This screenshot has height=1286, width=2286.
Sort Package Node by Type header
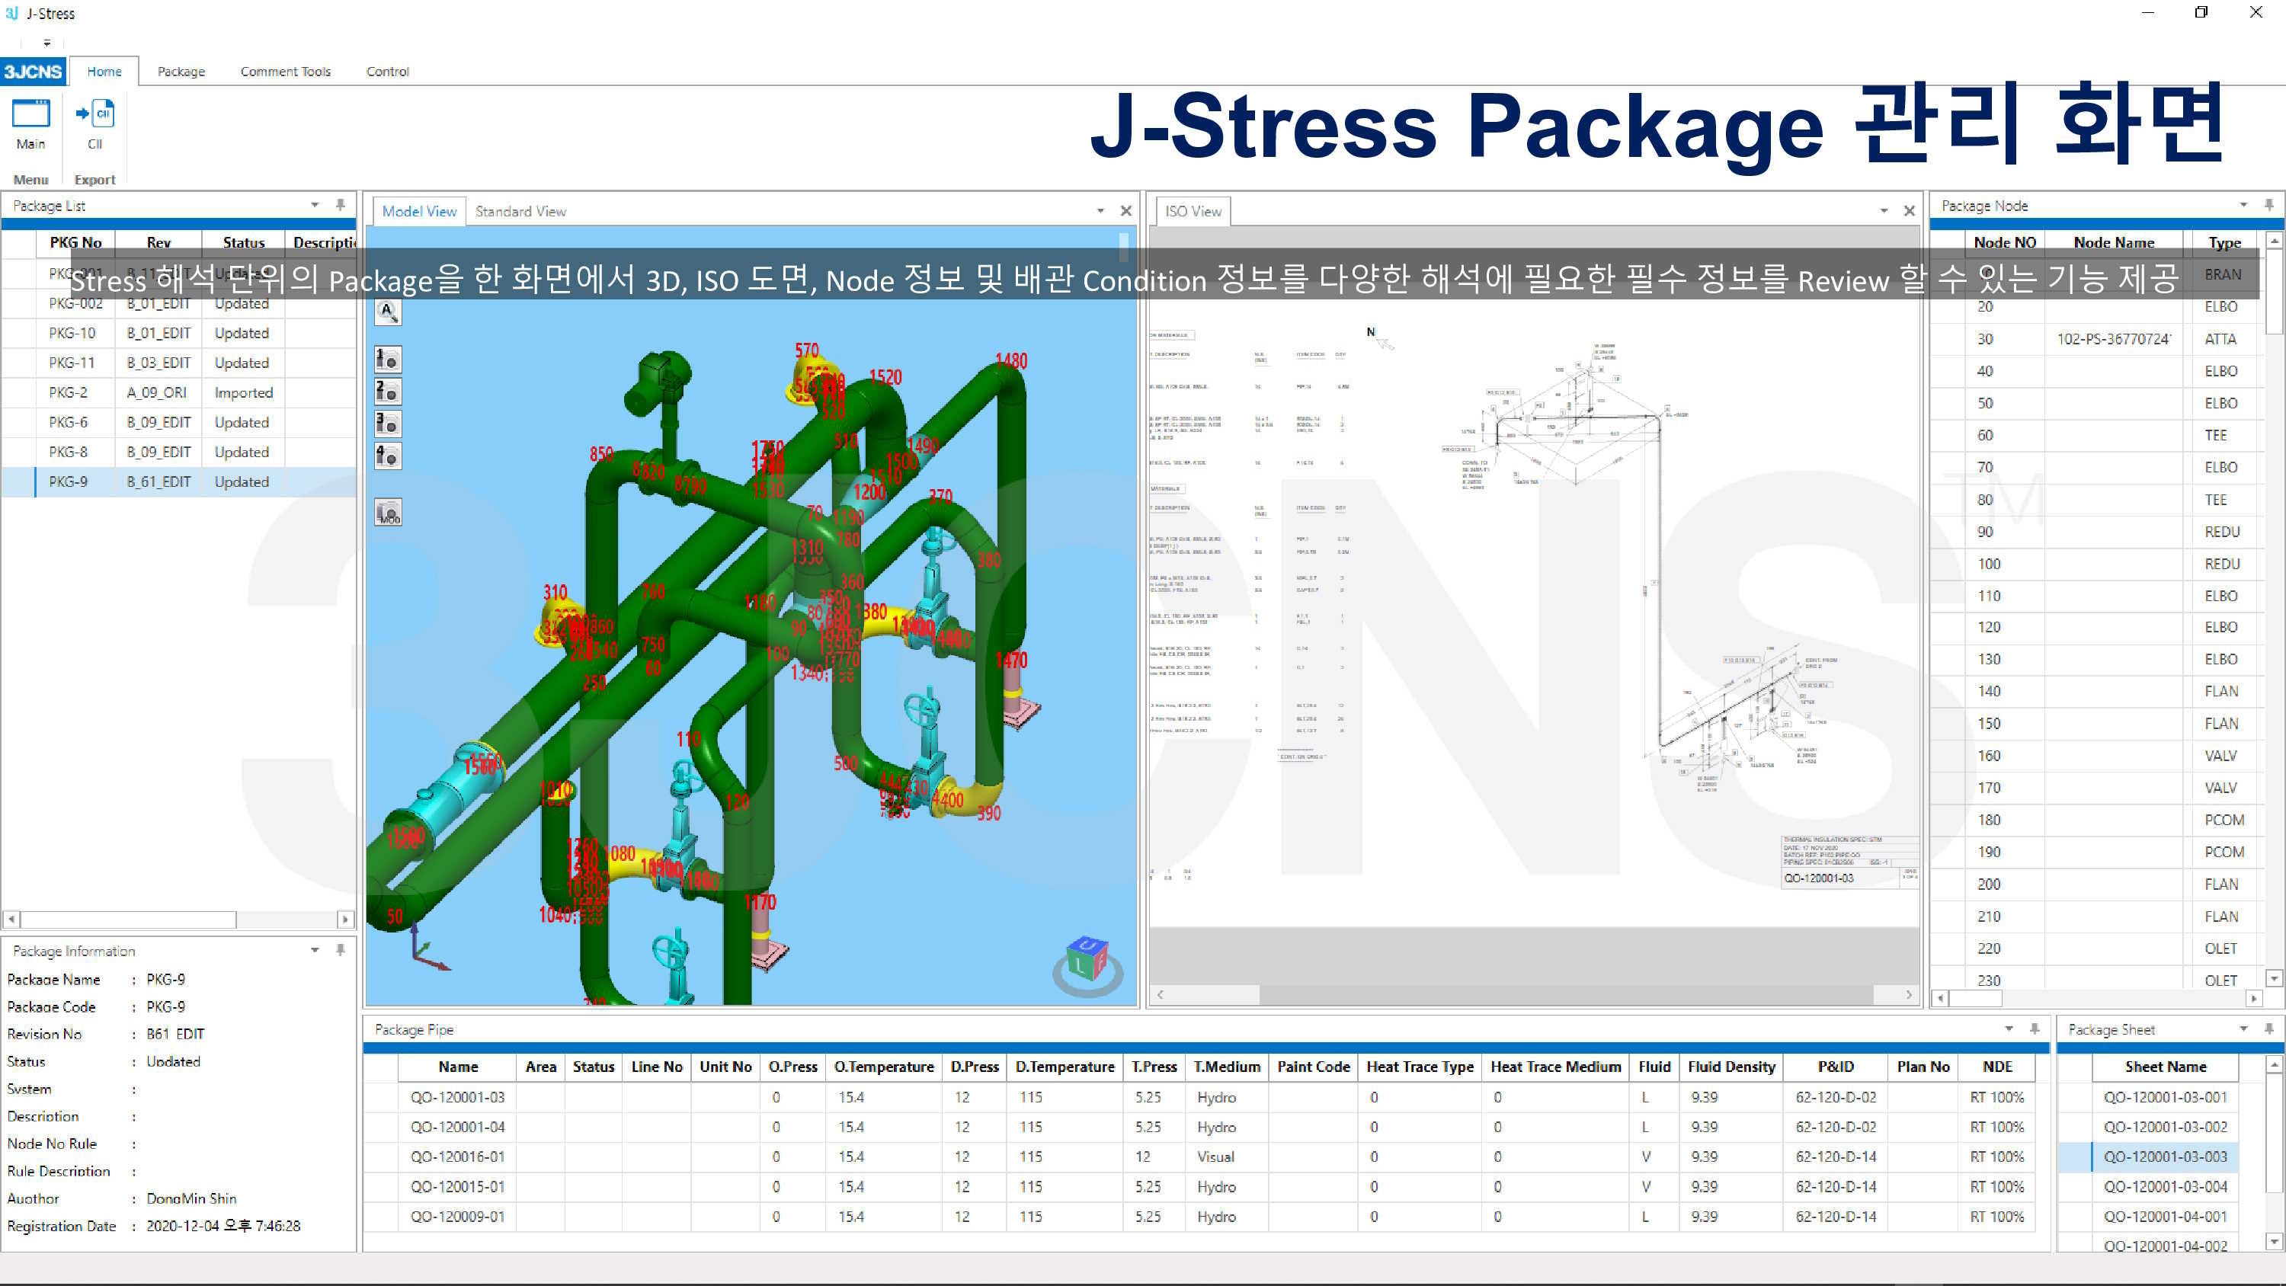2224,242
